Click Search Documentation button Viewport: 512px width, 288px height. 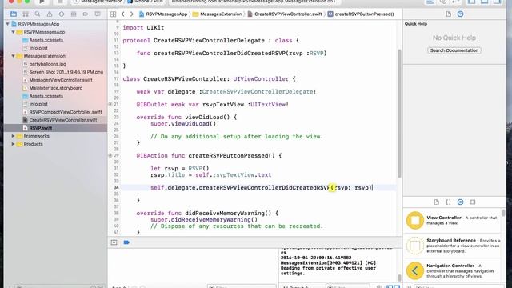[x=454, y=50]
